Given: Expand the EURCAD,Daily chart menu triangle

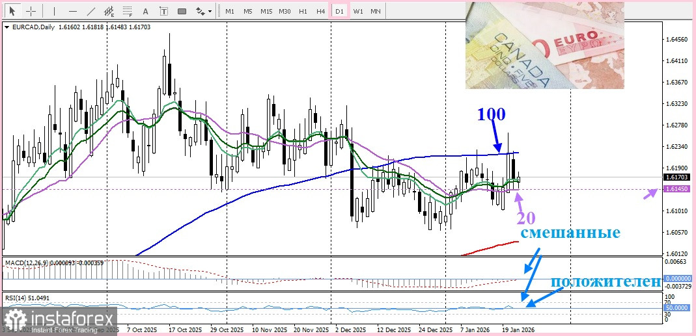Looking at the screenshot, I should [x=7, y=27].
